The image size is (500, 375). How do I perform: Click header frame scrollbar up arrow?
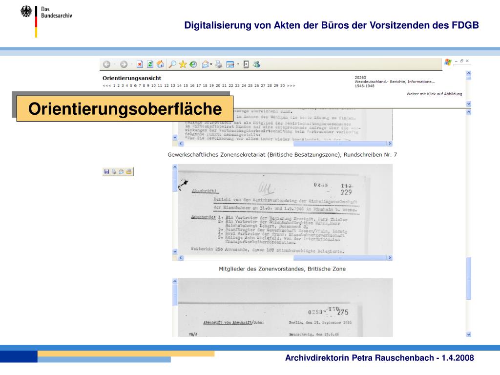(468, 73)
